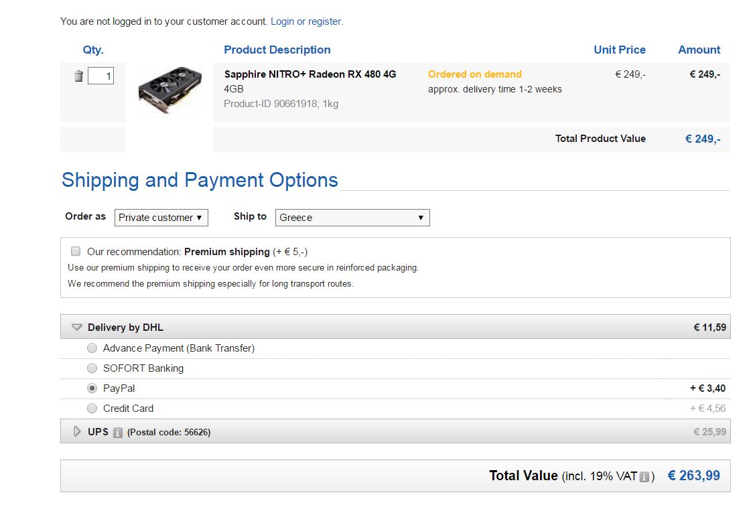
Task: Pick Credit Card as payment method
Action: click(x=92, y=409)
